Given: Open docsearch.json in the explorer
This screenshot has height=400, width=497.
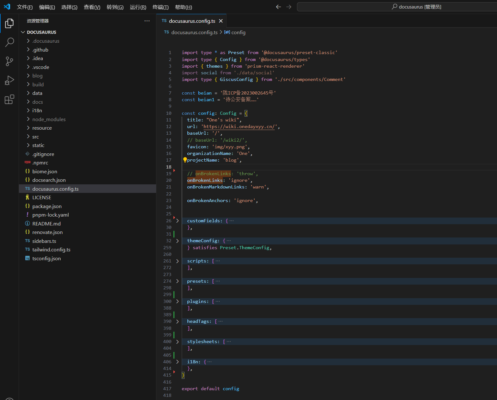Looking at the screenshot, I should (88, 180).
